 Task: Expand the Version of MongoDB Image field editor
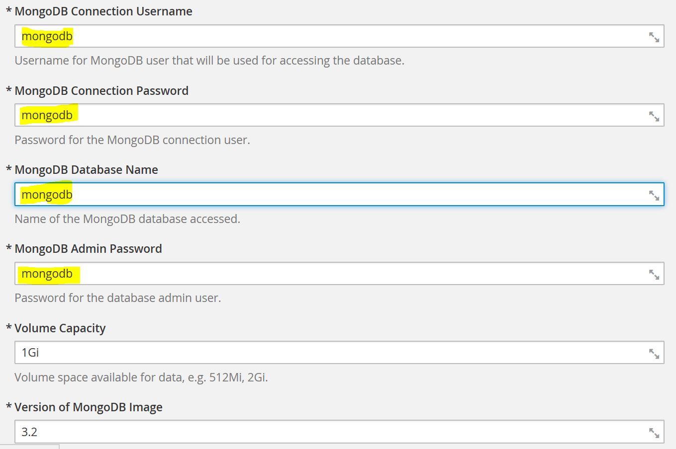(x=654, y=433)
